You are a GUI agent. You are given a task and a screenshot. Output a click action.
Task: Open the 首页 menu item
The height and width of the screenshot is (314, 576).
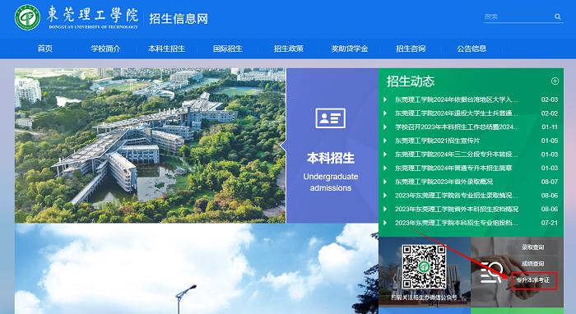tap(44, 48)
